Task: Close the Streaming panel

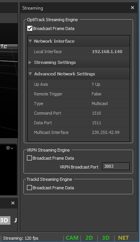Action: (x=132, y=8)
